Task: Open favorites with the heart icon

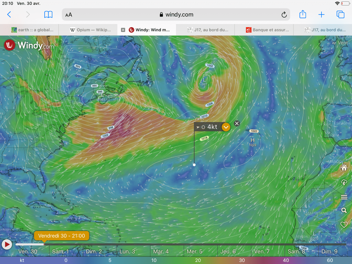Action: tap(344, 225)
